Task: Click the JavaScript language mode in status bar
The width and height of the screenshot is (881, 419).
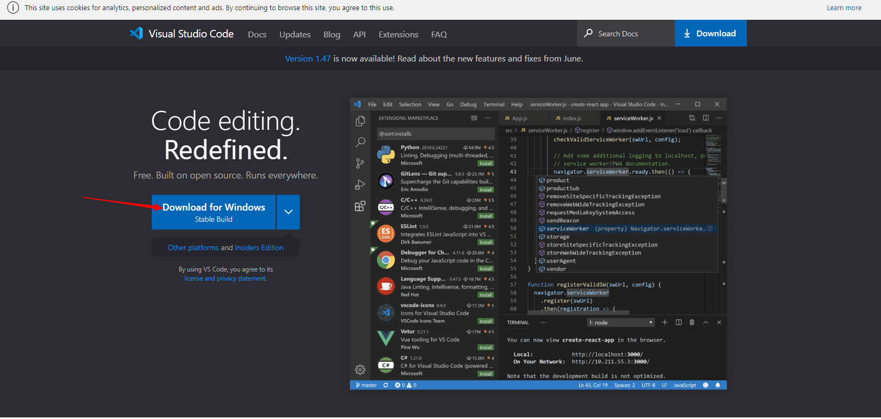Action: 684,385
